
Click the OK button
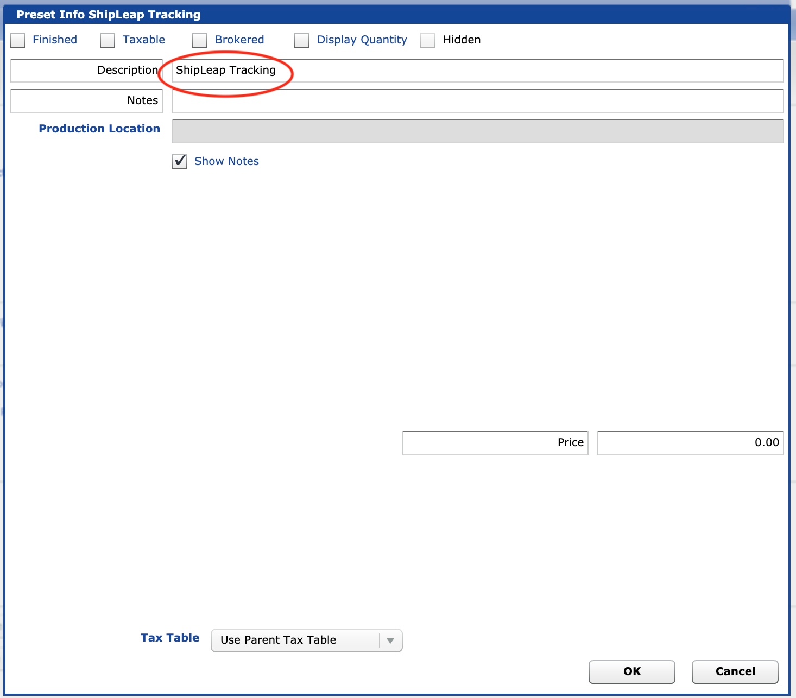pos(632,672)
